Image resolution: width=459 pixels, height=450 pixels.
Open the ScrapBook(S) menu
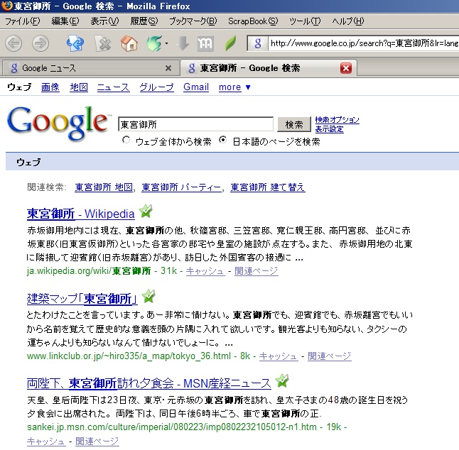click(253, 21)
